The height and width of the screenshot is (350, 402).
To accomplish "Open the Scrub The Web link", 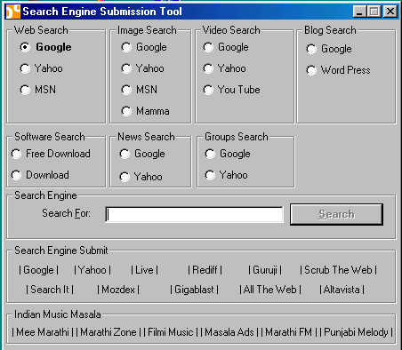I will tap(338, 270).
